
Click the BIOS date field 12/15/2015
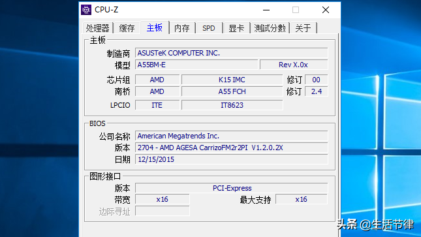pos(232,159)
